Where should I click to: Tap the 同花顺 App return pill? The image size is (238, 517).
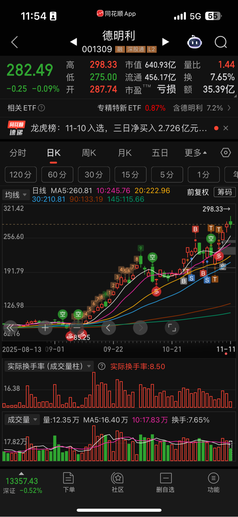(x=117, y=14)
